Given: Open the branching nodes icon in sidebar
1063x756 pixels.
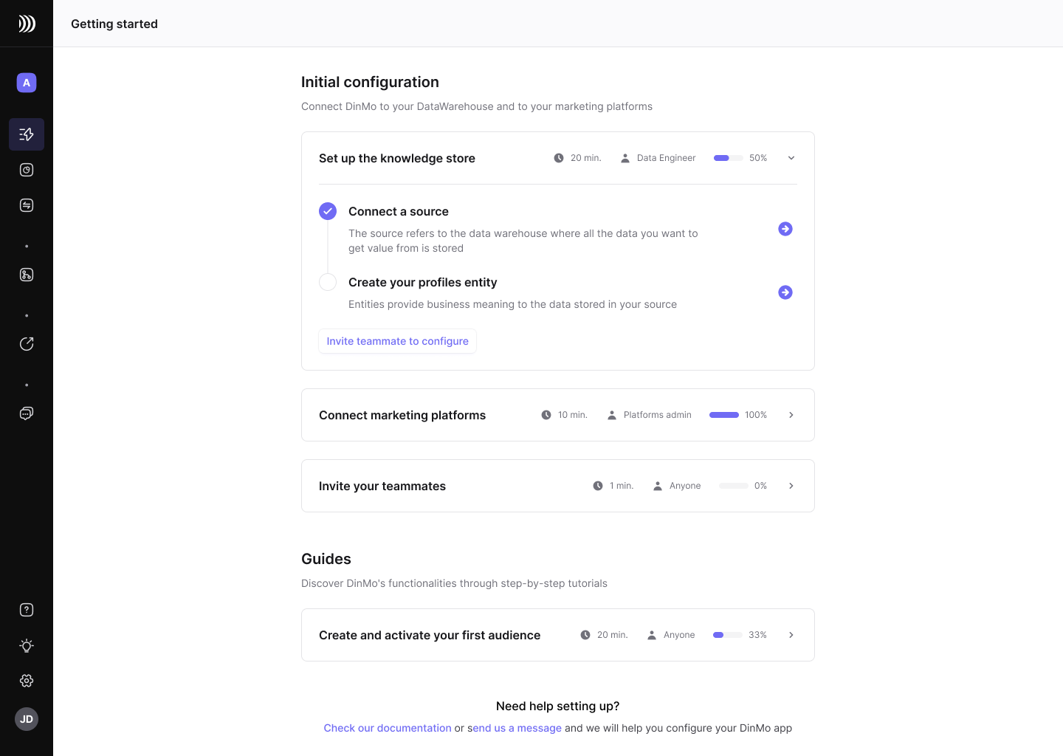Looking at the screenshot, I should [27, 275].
